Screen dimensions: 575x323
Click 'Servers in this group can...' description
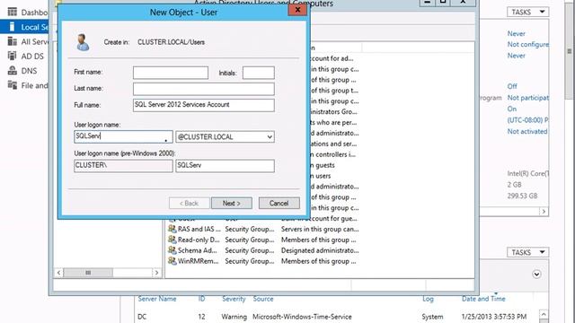click(320, 229)
